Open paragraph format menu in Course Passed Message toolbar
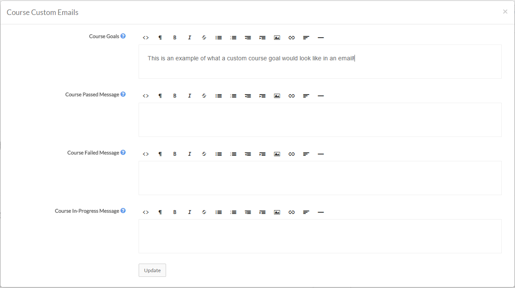This screenshot has height=288, width=515. tap(160, 96)
